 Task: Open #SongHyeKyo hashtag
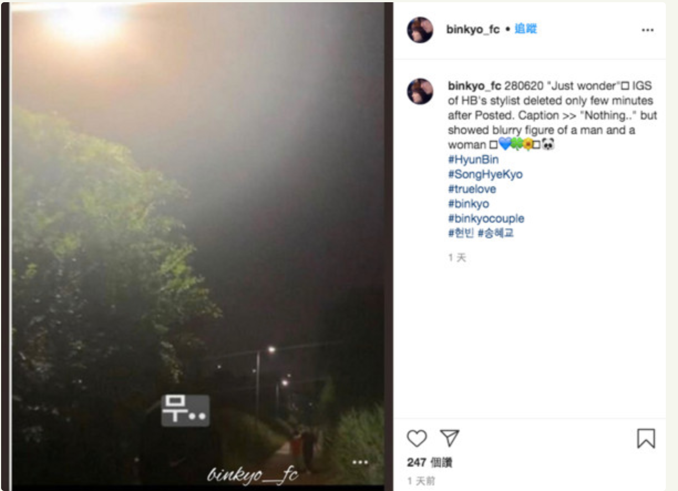pos(485,174)
